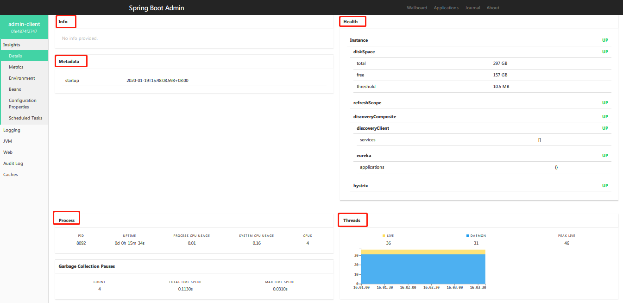Click the peak live threads value 46
The height and width of the screenshot is (303, 623).
coord(566,243)
